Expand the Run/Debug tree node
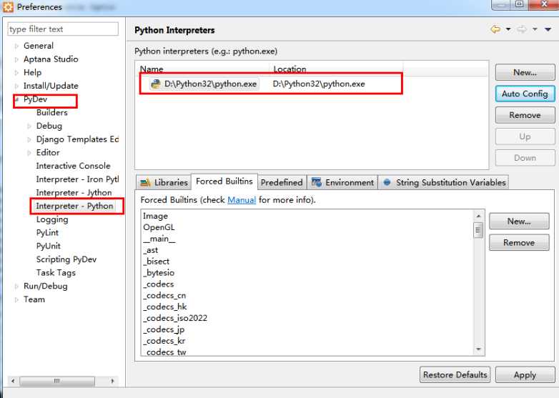This screenshot has height=398, width=559. (16, 286)
